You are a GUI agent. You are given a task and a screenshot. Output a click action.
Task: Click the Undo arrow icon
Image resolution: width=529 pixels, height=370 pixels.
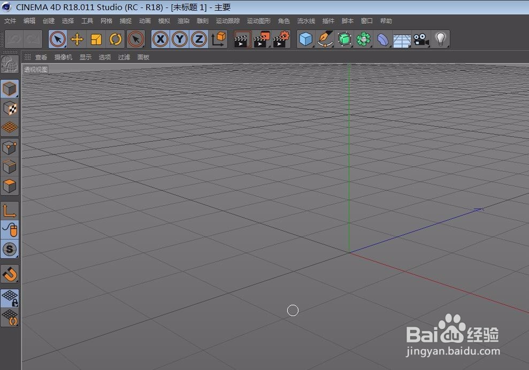pos(14,39)
